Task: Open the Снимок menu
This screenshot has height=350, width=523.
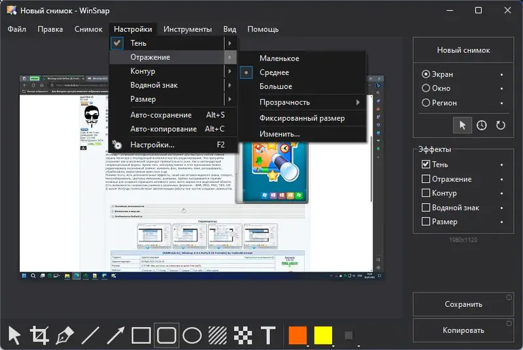Action: point(88,29)
